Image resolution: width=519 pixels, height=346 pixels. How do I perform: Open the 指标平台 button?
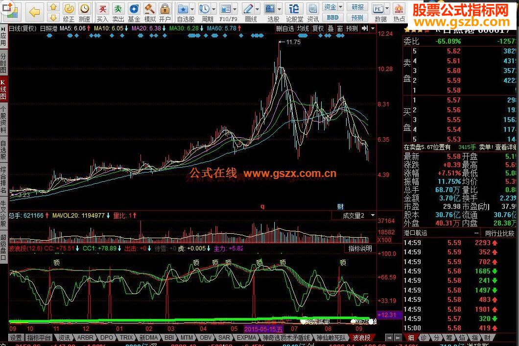39,338
